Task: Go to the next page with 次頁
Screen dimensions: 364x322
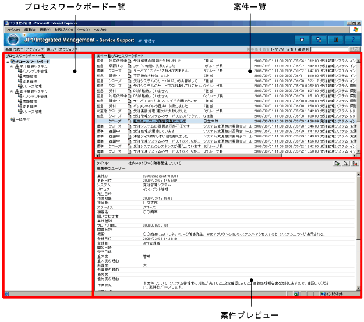Action: tap(291, 49)
